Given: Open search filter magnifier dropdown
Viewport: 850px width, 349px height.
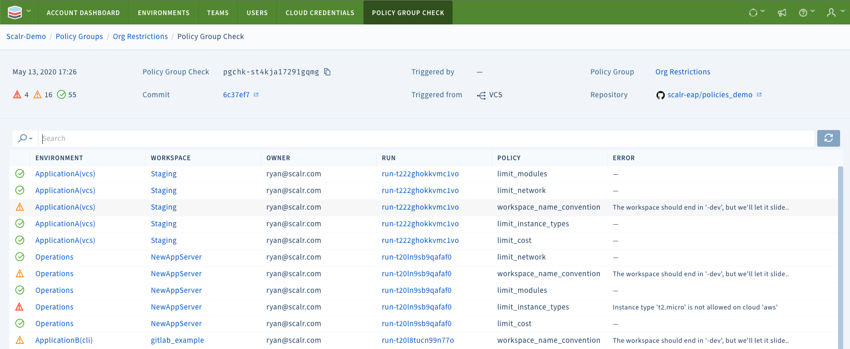Looking at the screenshot, I should tap(25, 138).
